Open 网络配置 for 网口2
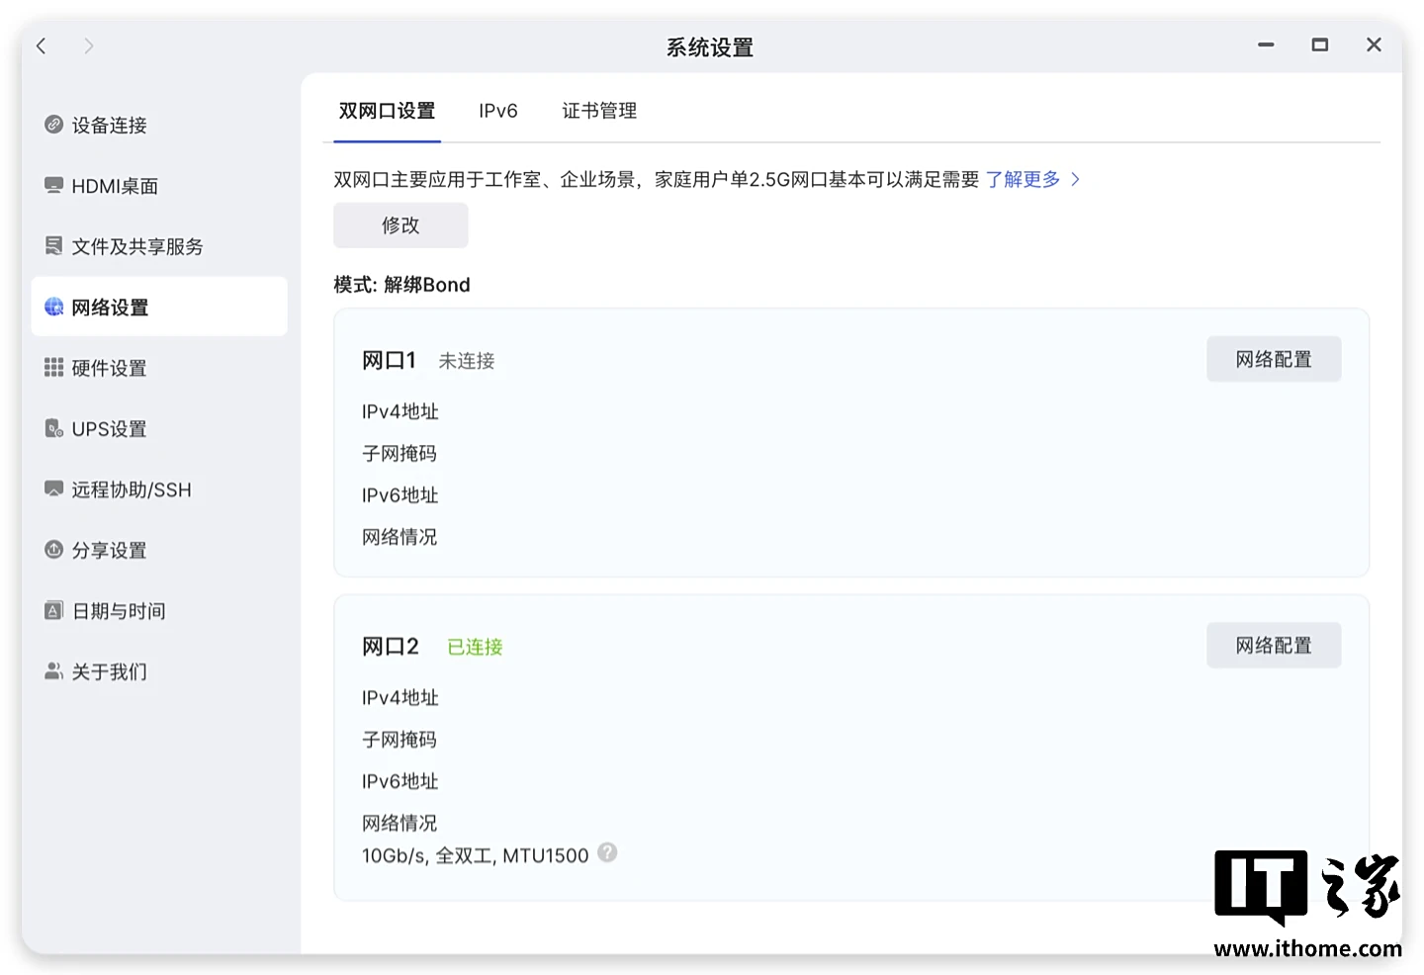 tap(1273, 645)
